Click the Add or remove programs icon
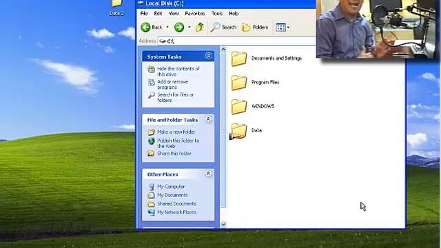This screenshot has height=248, width=441. [x=152, y=82]
